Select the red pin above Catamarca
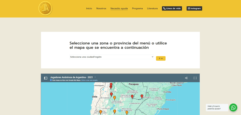 point(111,94)
